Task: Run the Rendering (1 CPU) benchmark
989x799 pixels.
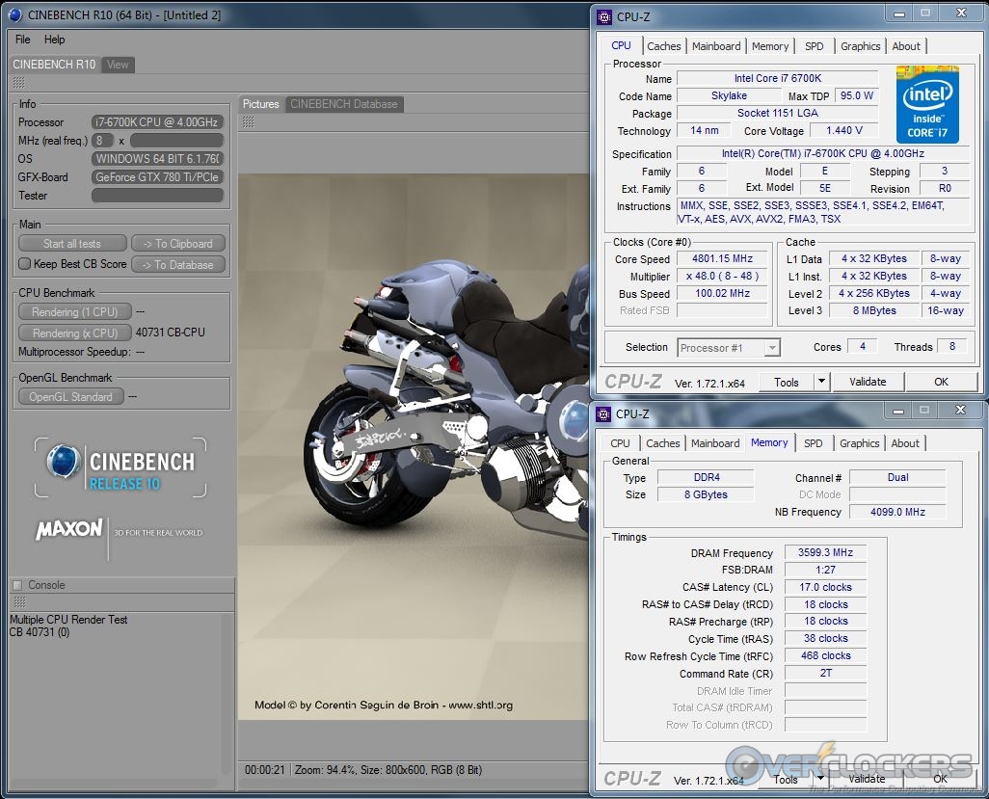Action: 74,311
